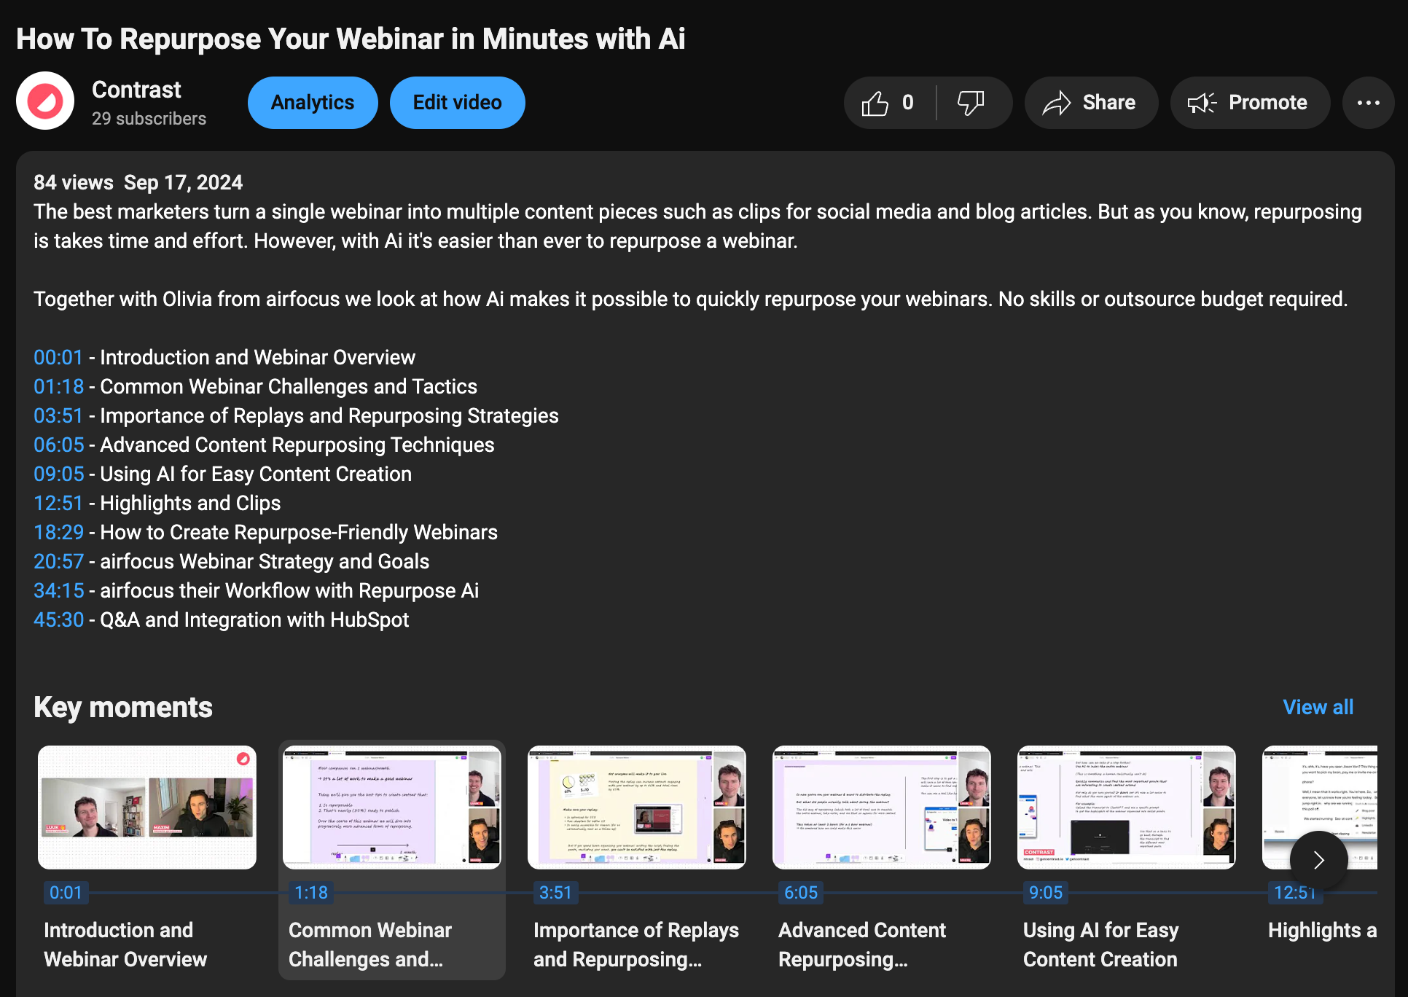Click the next arrow in Key moments carousel

click(x=1318, y=860)
